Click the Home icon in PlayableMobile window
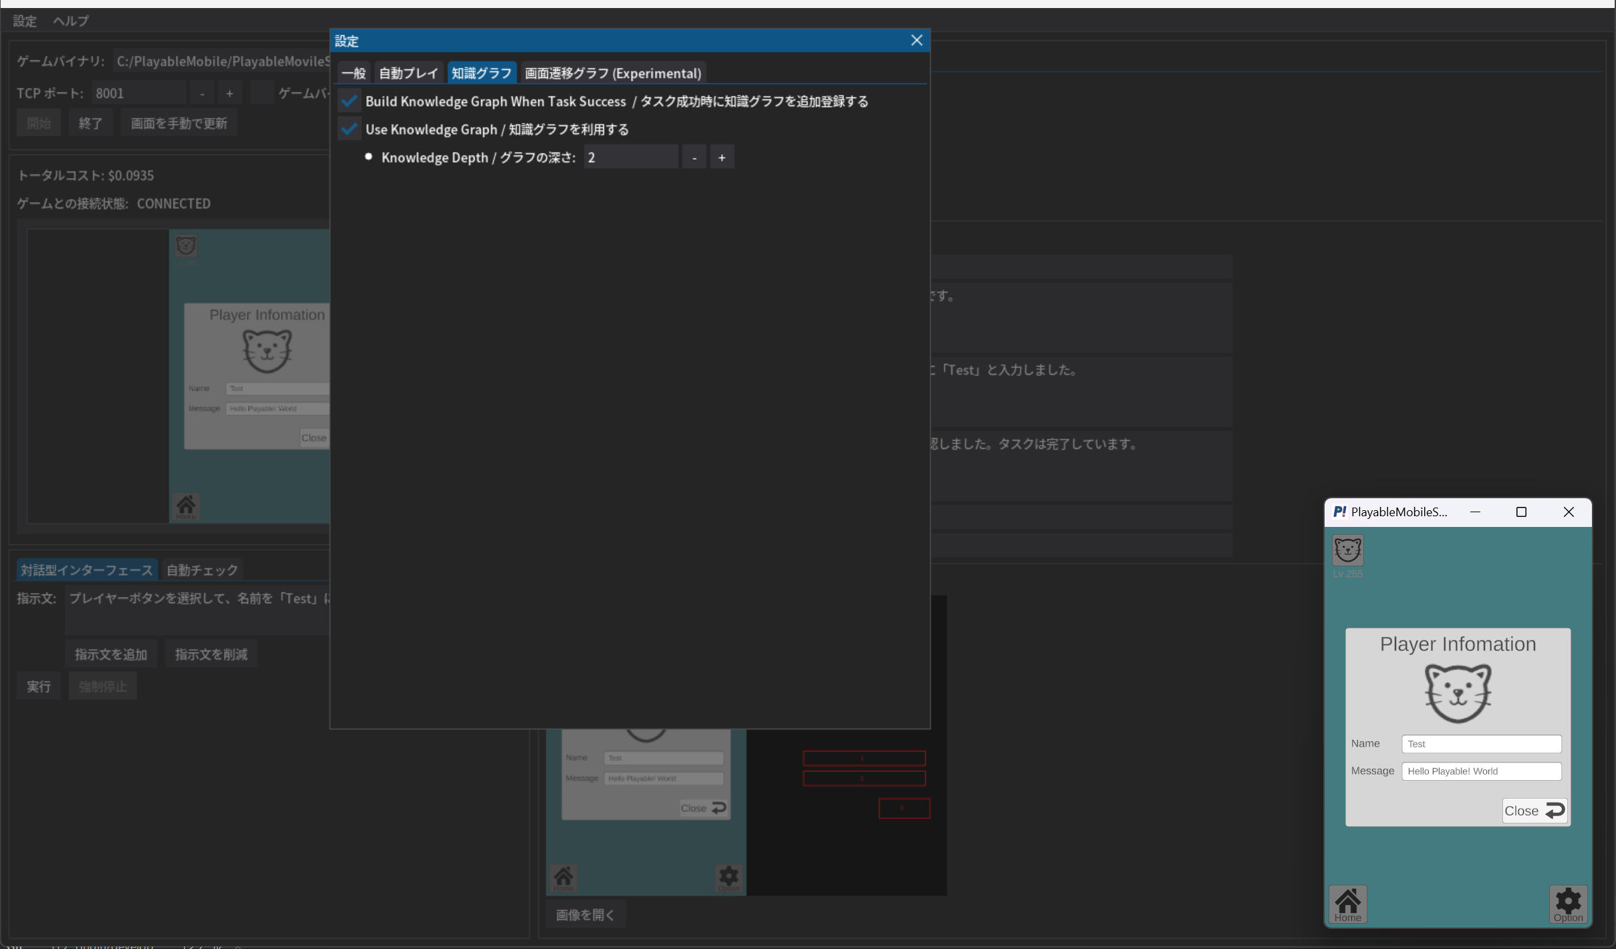Screen dimensions: 1616x949 [1347, 904]
